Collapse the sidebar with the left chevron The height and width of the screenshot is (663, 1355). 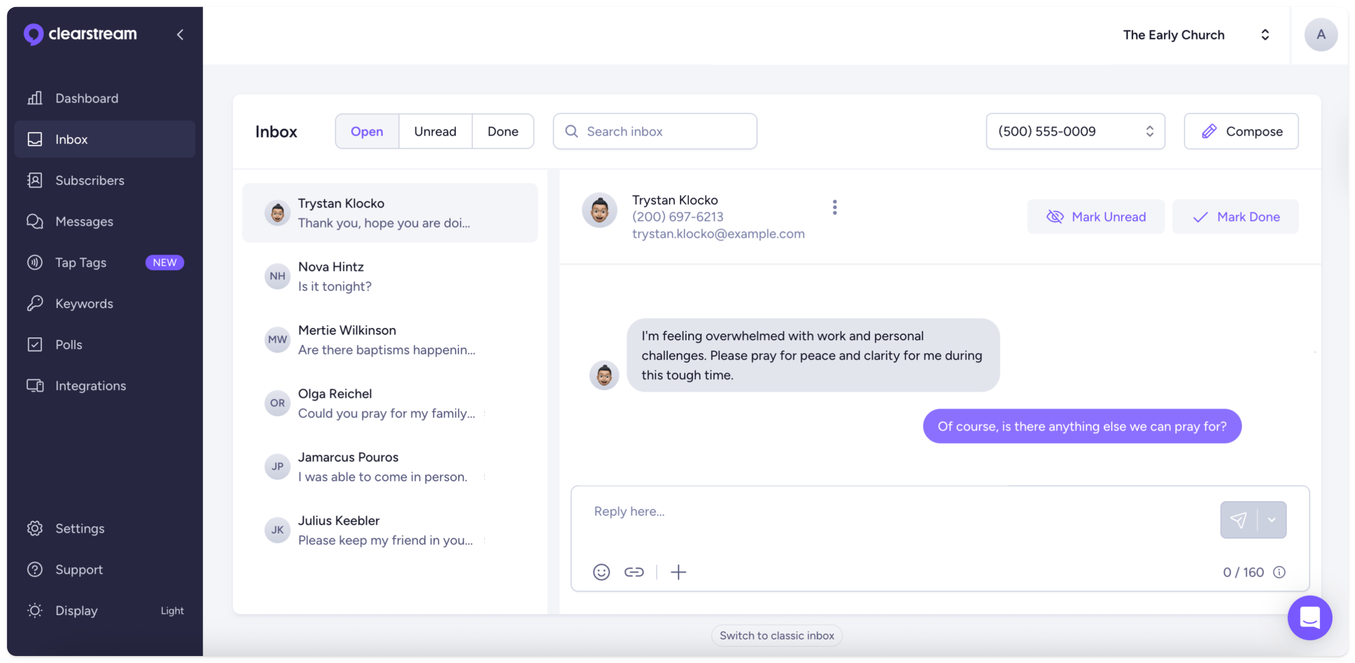[180, 35]
